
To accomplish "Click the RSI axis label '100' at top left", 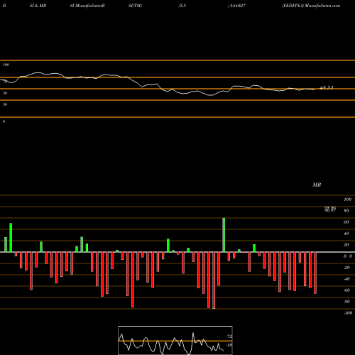I will (6, 65).
